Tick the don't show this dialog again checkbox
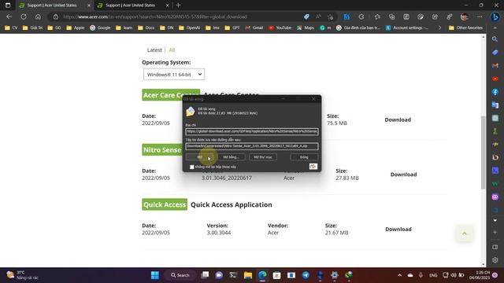 tap(192, 167)
